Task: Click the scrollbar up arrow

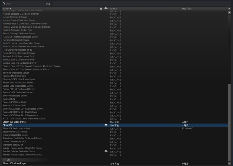Action: click(229, 13)
